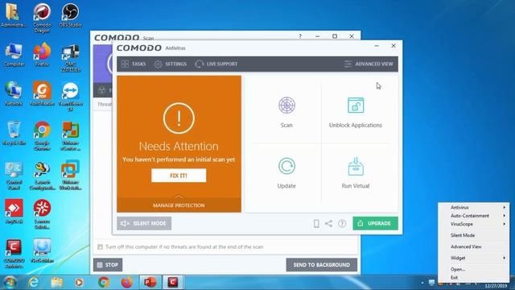Screen dimensions: 515x290
Task: Close the Comodo Antivirus window
Action: tap(393, 46)
